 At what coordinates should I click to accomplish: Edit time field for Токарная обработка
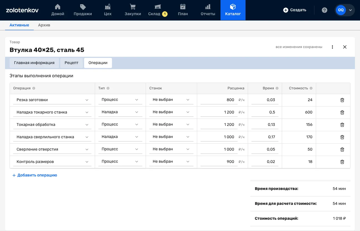pos(265,125)
